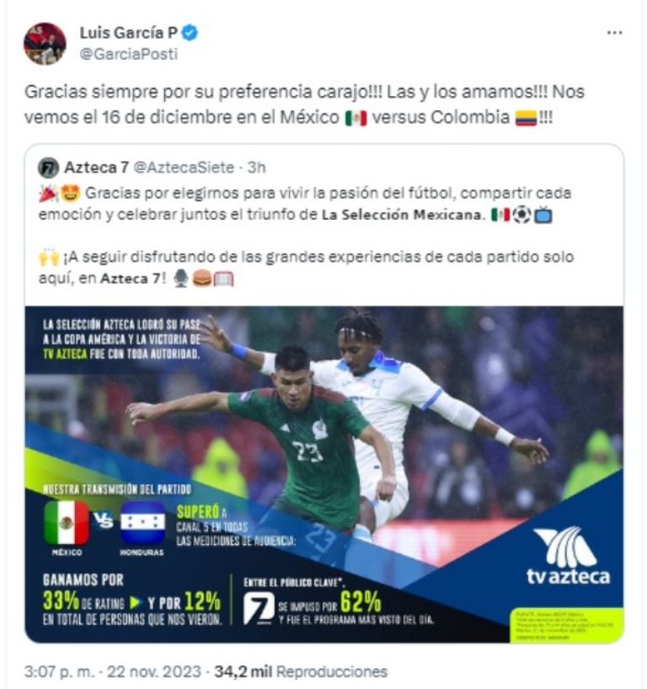Open the quoted Azteca 7 account name
The image size is (647, 689).
click(97, 168)
